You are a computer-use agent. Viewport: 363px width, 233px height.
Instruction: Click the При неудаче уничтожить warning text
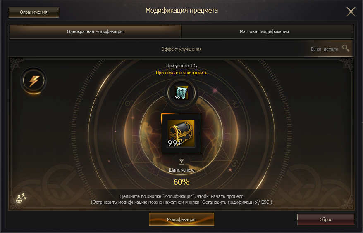click(x=181, y=73)
